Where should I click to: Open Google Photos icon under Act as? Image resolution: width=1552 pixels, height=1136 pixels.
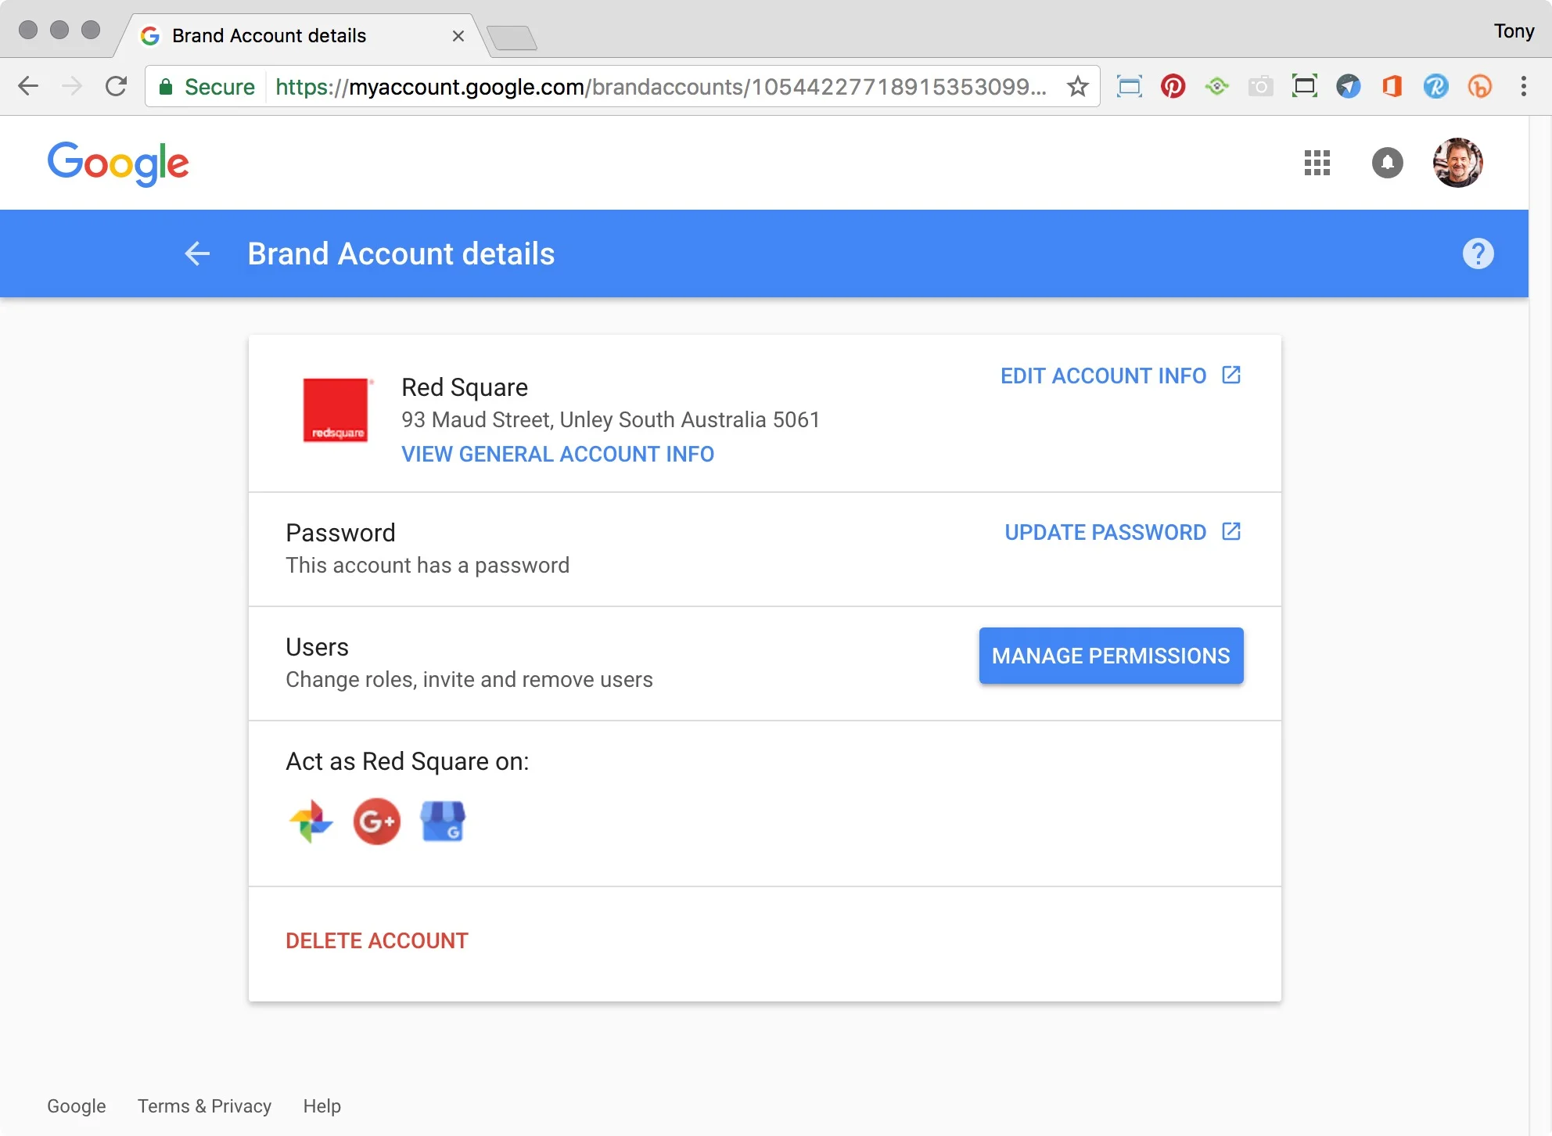(311, 821)
